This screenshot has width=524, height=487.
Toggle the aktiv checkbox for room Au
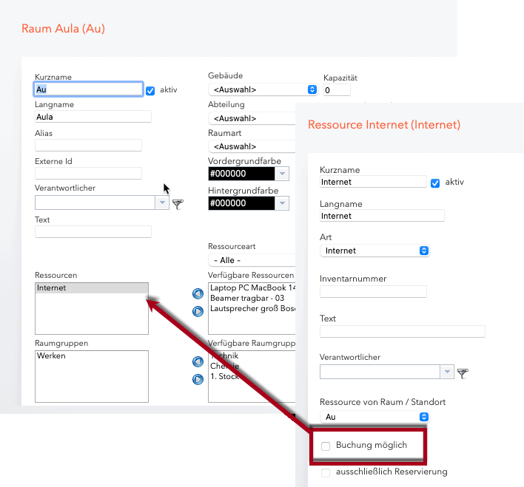click(150, 90)
